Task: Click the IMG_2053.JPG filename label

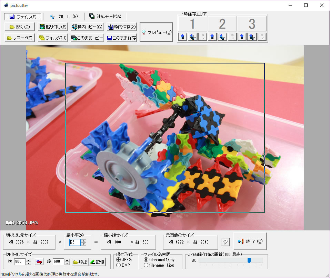Action: (x=22, y=223)
